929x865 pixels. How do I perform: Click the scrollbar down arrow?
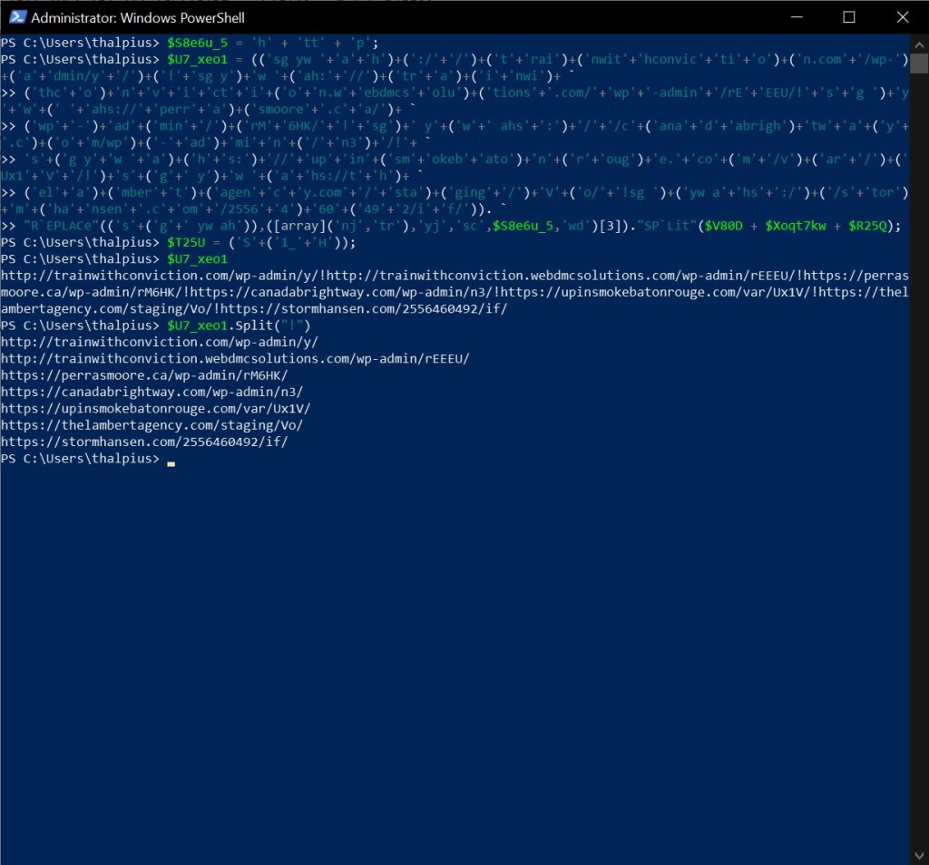click(919, 856)
